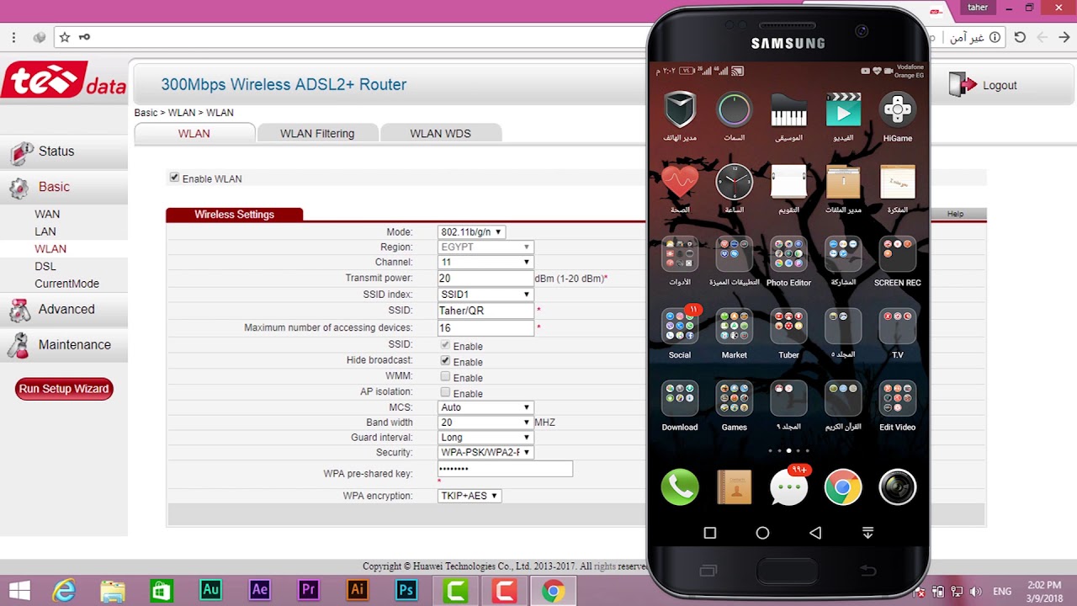
Task: Open the Mode 802.11b/g/n dropdown
Action: pos(471,231)
